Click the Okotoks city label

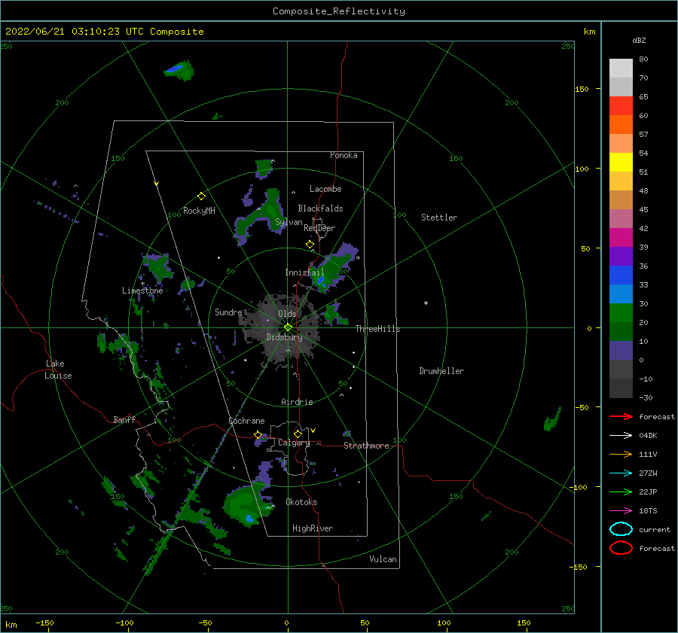pyautogui.click(x=301, y=502)
